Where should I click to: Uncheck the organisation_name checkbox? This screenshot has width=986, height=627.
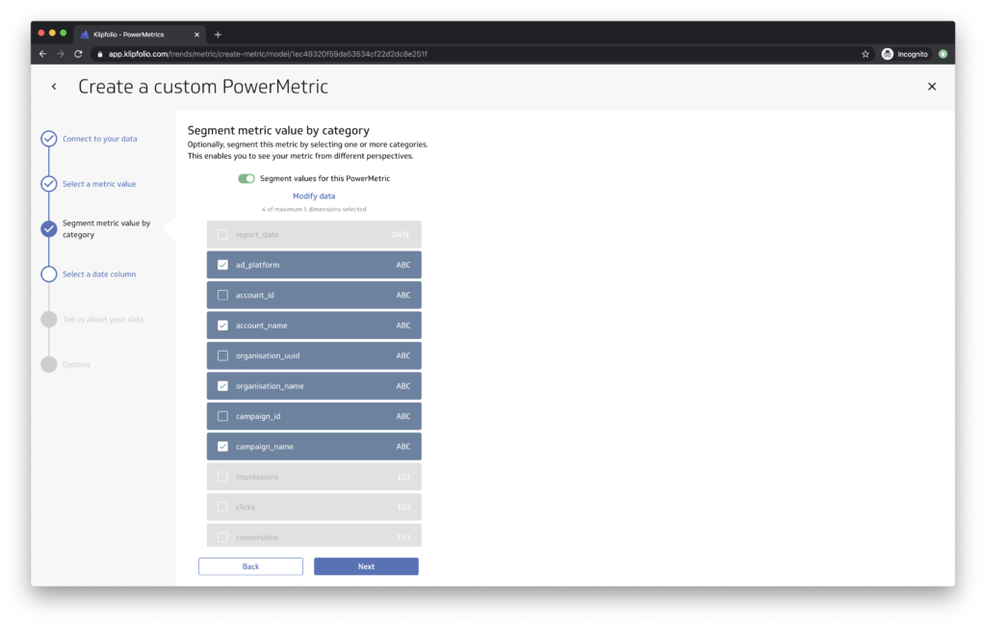pyautogui.click(x=222, y=385)
